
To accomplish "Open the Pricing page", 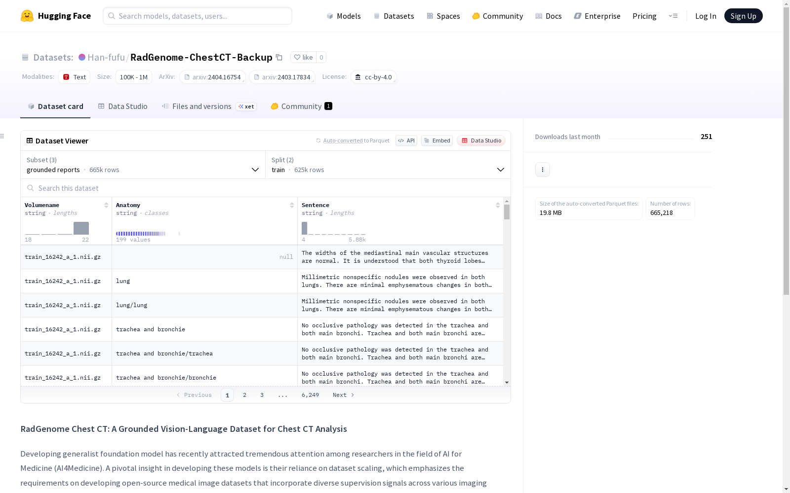I will 644,16.
